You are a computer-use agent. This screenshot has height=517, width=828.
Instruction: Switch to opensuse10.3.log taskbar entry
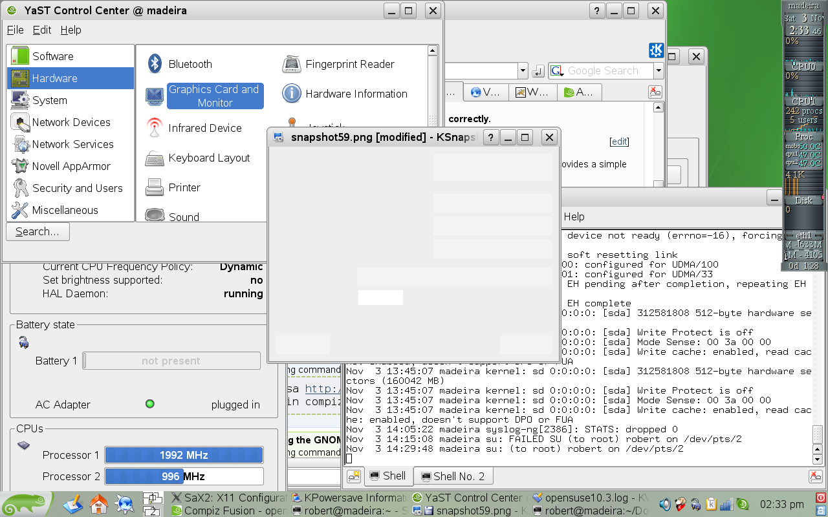(x=591, y=498)
